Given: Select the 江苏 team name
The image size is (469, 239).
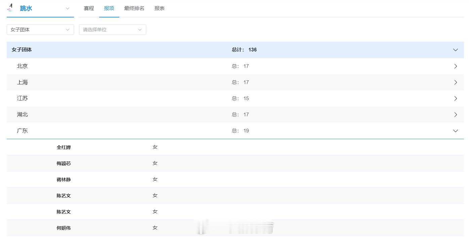Looking at the screenshot, I should coord(23,98).
